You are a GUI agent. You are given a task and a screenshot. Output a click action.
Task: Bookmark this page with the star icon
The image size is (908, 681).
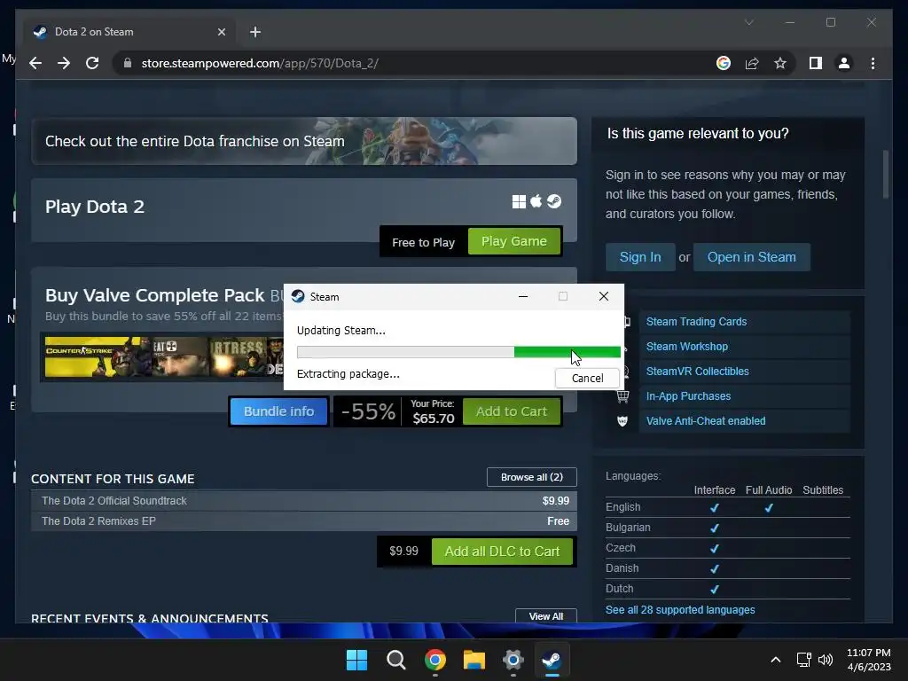coord(780,63)
